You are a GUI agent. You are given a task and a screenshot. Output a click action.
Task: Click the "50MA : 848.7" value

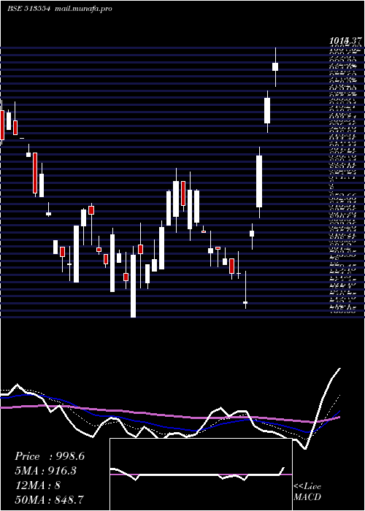pos(50,499)
